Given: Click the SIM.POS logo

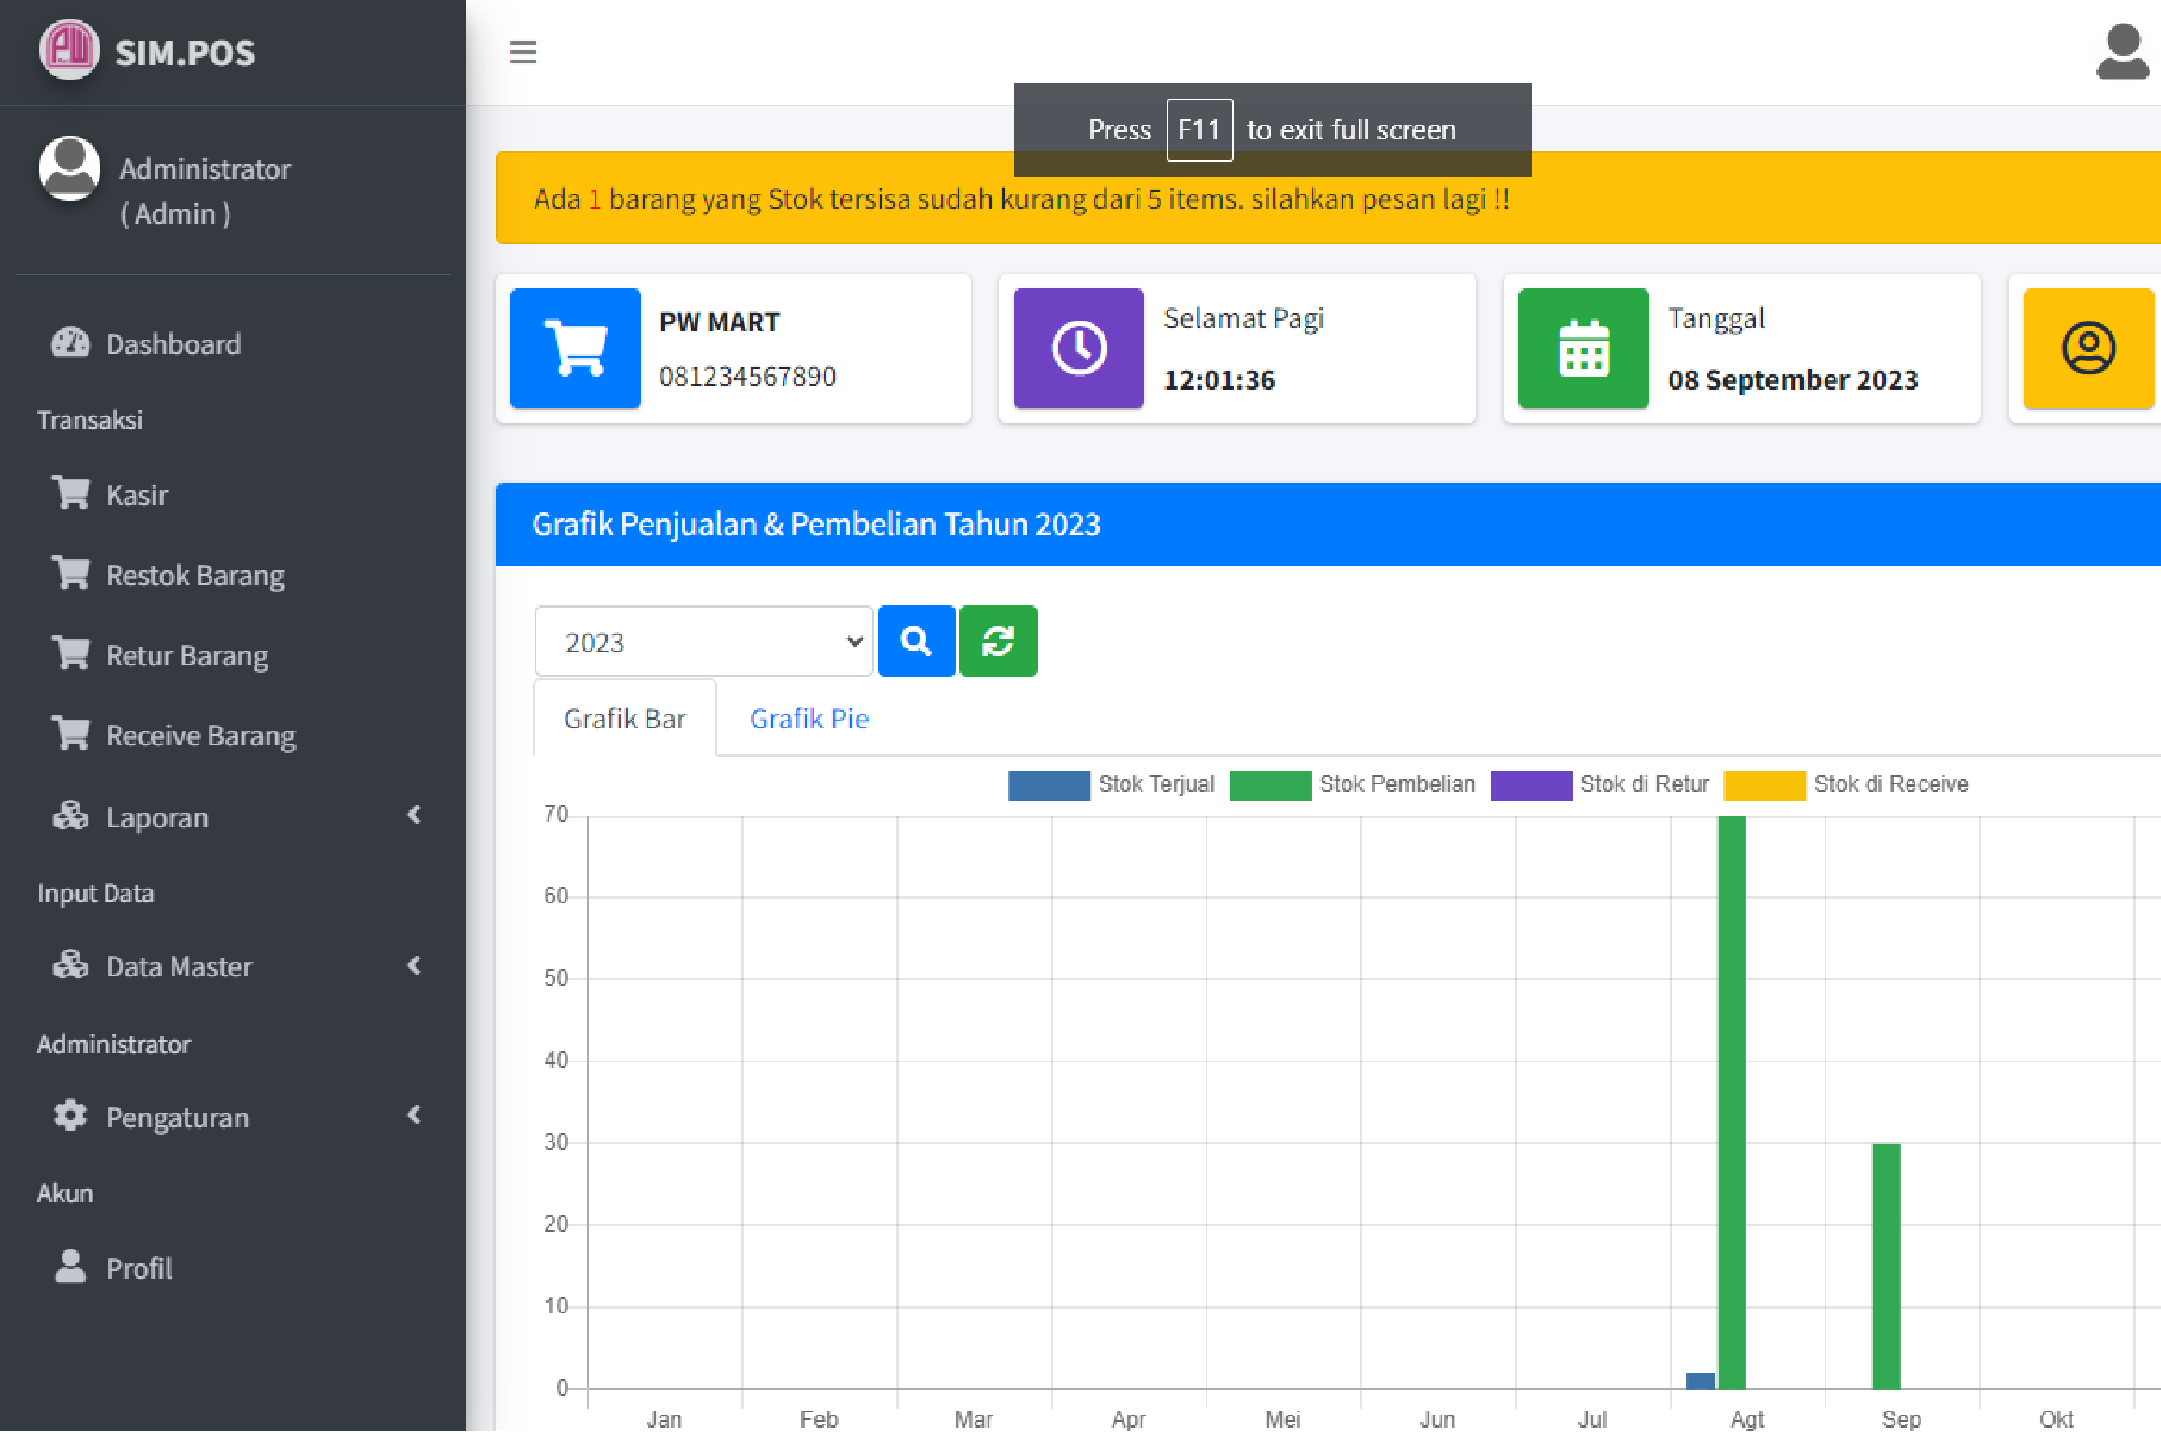Looking at the screenshot, I should click(x=70, y=50).
